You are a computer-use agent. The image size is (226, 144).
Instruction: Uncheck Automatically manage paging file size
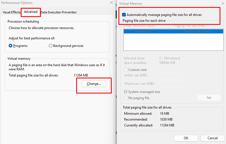[x=124, y=15]
